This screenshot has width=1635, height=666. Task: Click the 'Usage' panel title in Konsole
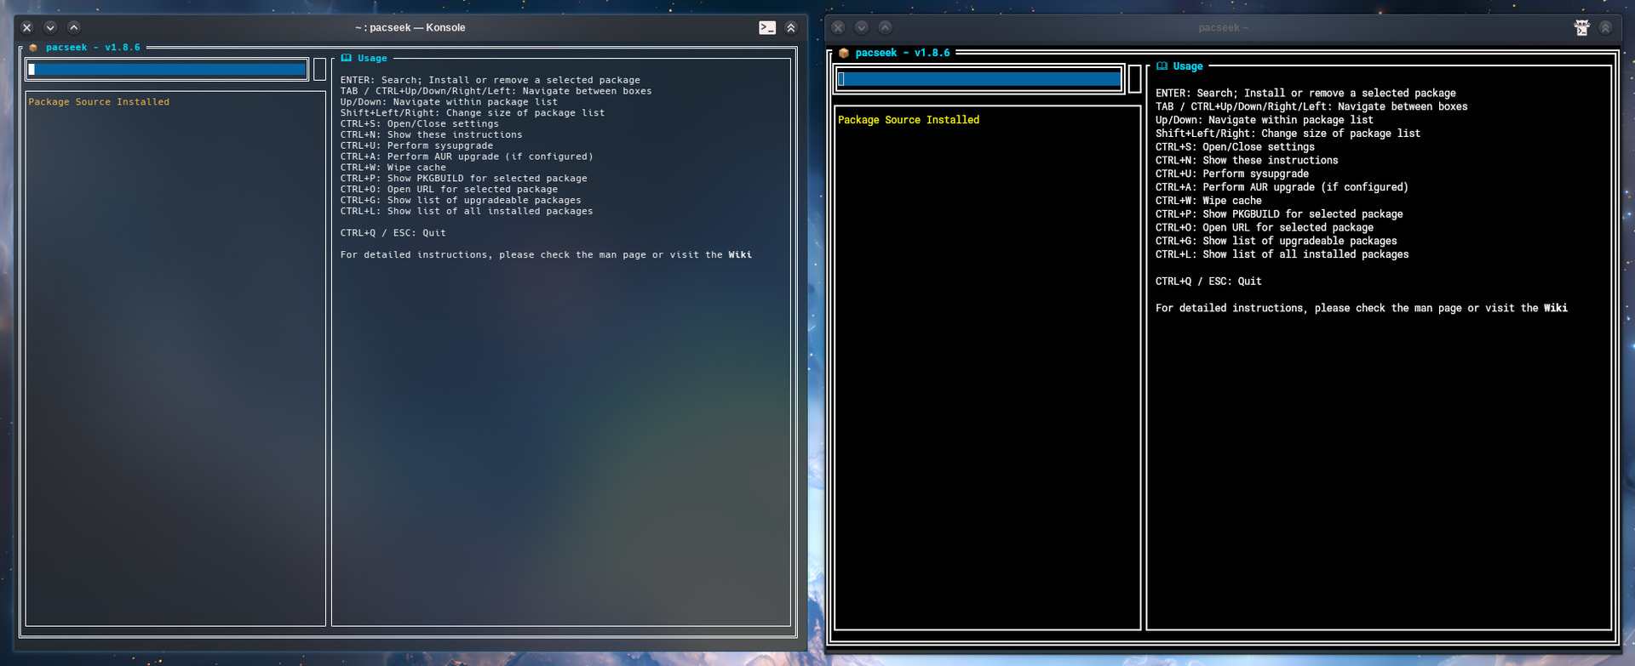tap(372, 58)
